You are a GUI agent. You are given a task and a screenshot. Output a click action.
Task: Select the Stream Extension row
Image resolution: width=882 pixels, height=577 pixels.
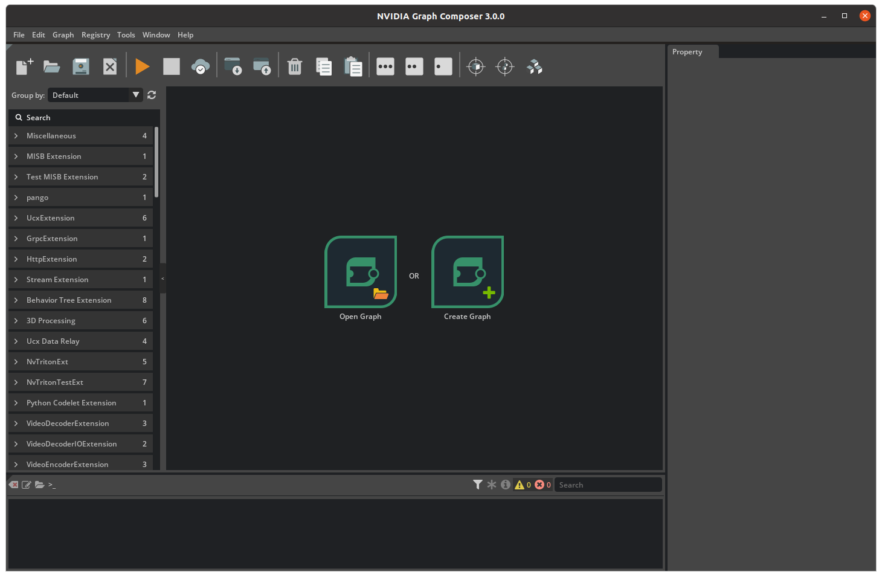[81, 280]
